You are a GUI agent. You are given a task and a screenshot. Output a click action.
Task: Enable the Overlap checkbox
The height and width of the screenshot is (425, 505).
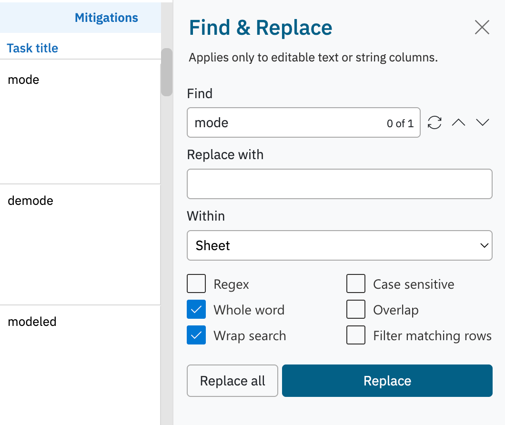coord(356,310)
